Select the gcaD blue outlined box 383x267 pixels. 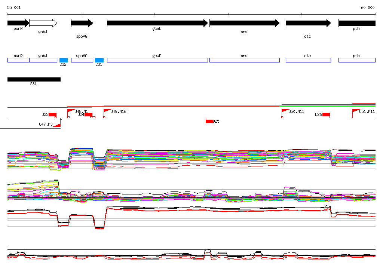click(x=157, y=60)
